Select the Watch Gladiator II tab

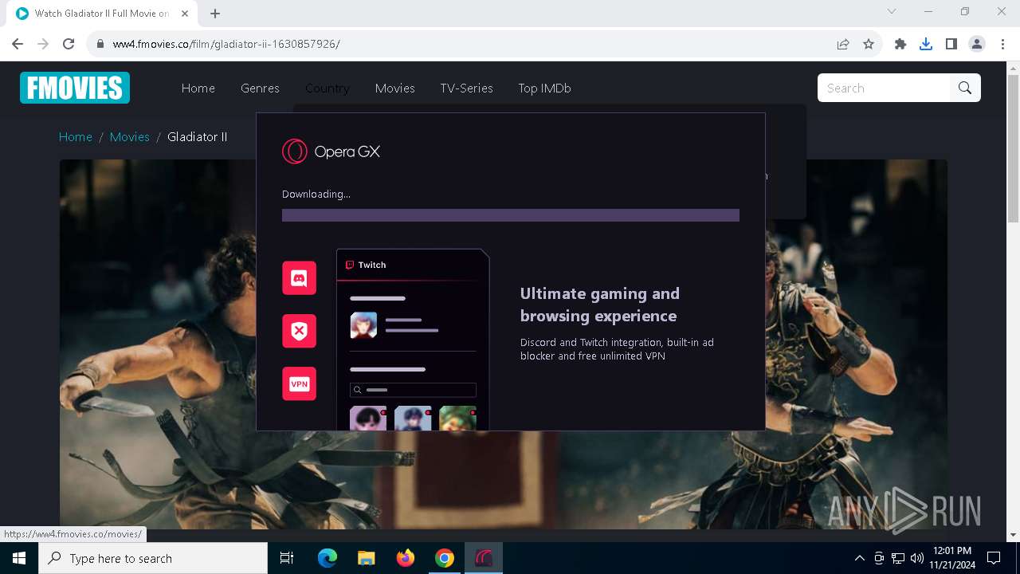pos(101,14)
